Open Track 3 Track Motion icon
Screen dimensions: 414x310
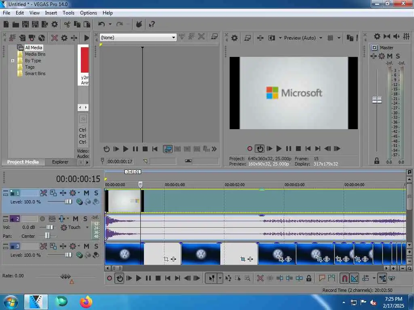click(x=53, y=247)
